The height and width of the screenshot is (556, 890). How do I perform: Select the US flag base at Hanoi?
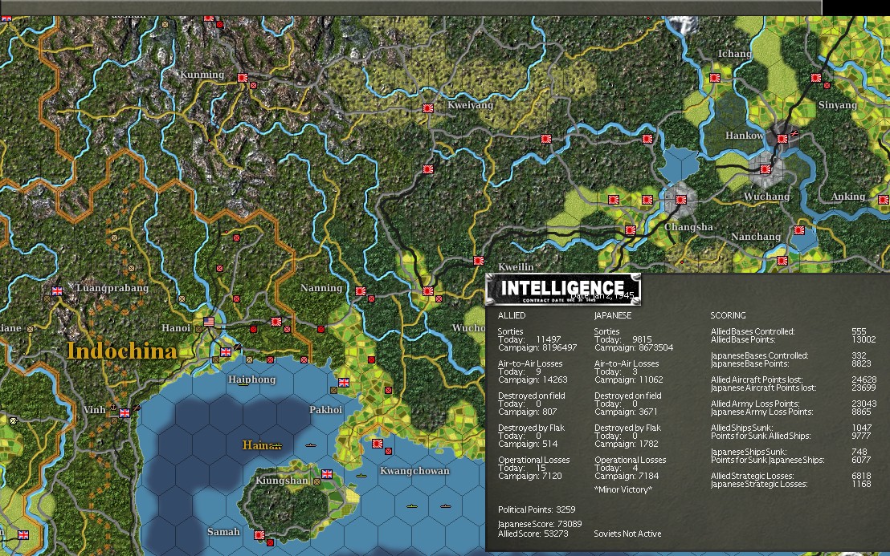point(209,322)
